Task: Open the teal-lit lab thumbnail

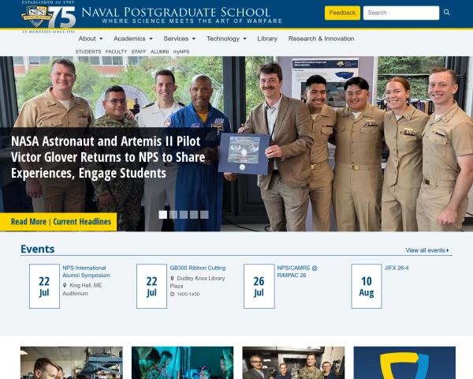Action: click(x=183, y=362)
